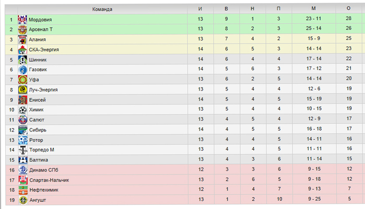Screen dimensions: 365x209
Task: Click the Ангушт team logo
Action: coord(23,200)
